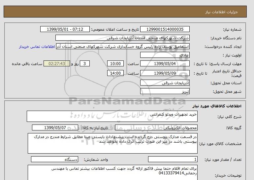Click the request creator field اسماعیل یوسف زاده
This screenshot has height=180, width=254.
tap(123, 47)
